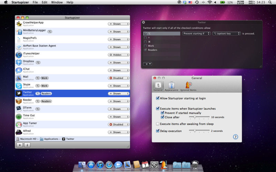The height and width of the screenshot is (172, 276).
Task: Open the Shown dropdown for Alfred
Action: click(119, 132)
